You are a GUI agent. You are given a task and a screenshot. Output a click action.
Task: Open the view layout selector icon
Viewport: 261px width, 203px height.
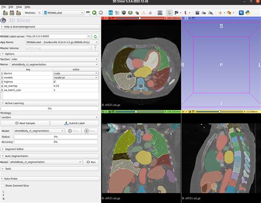tap(160, 13)
